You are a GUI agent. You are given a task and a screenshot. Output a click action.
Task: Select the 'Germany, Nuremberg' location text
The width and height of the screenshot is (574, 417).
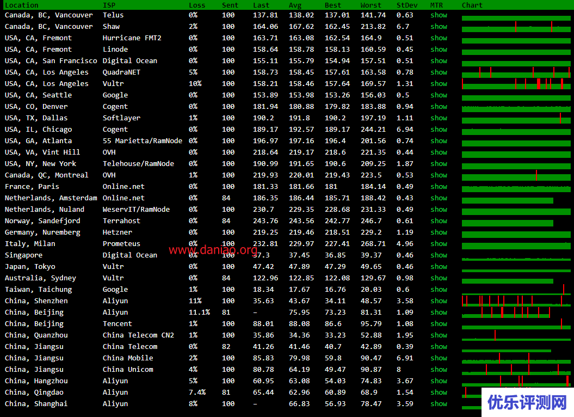click(42, 232)
